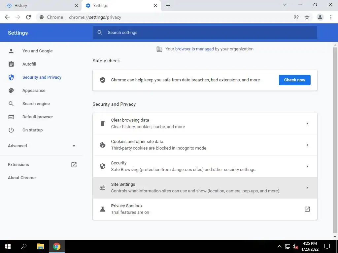Open Autofill settings section
Screen dimensions: 338x253
[x=29, y=64]
